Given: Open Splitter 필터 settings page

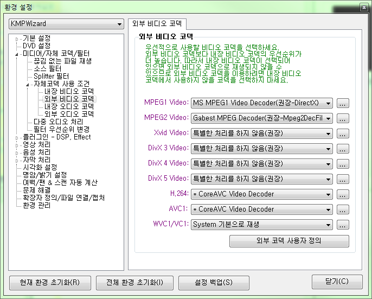Looking at the screenshot, I should [51, 76].
